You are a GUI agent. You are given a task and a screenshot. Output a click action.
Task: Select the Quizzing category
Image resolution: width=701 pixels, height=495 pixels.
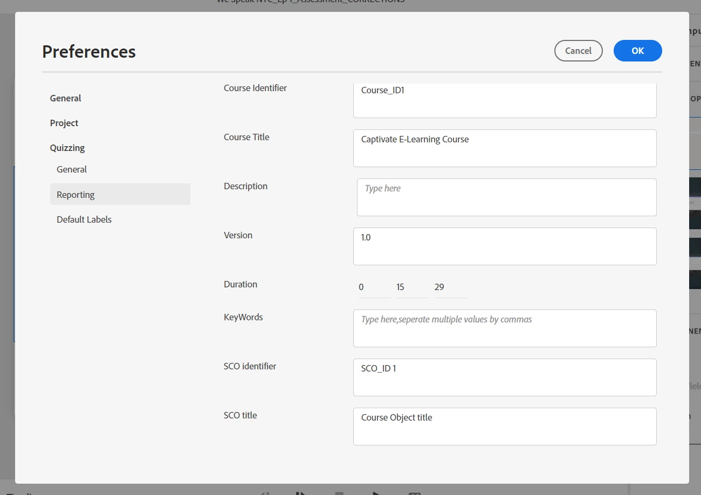pyautogui.click(x=67, y=148)
